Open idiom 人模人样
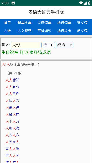Viewport: 92px width, 163px height. [13, 114]
